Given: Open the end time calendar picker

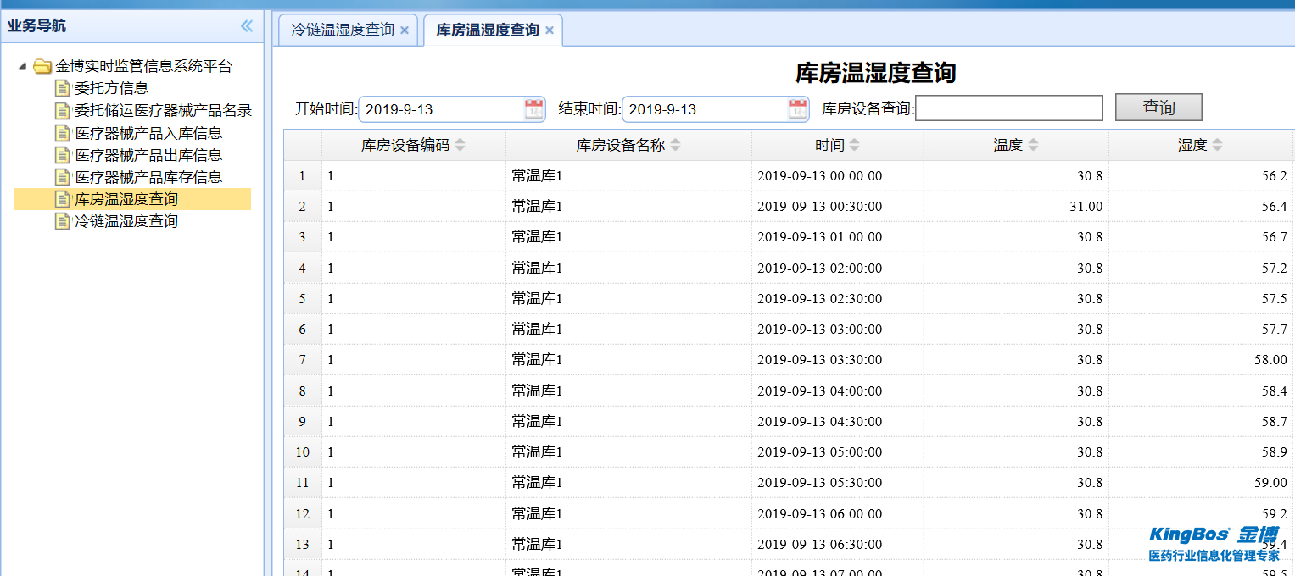Looking at the screenshot, I should [x=797, y=108].
